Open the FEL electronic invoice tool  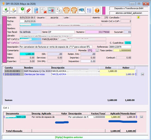[x=82, y=10]
